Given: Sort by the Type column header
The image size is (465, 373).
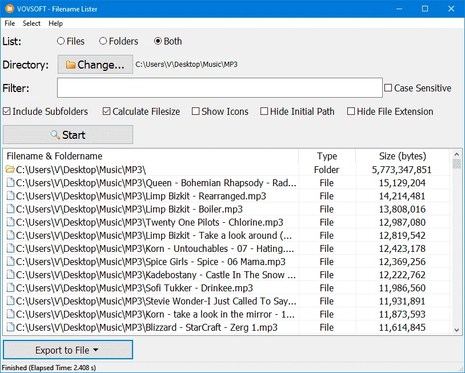Looking at the screenshot, I should 327,156.
